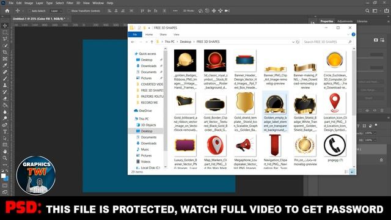Select the Hand tool
Image resolution: width=391 pixels, height=220 pixels.
coord(5,152)
